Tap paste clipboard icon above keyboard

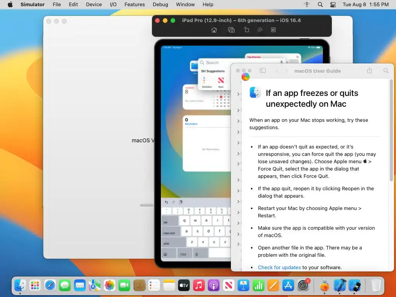(181, 202)
